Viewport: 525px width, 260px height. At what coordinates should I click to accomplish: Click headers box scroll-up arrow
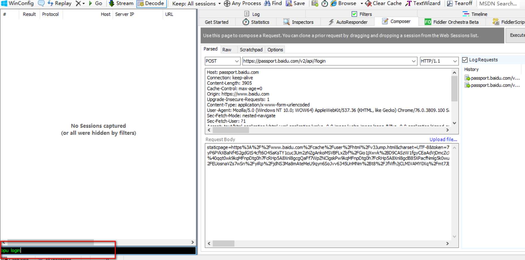[454, 73]
